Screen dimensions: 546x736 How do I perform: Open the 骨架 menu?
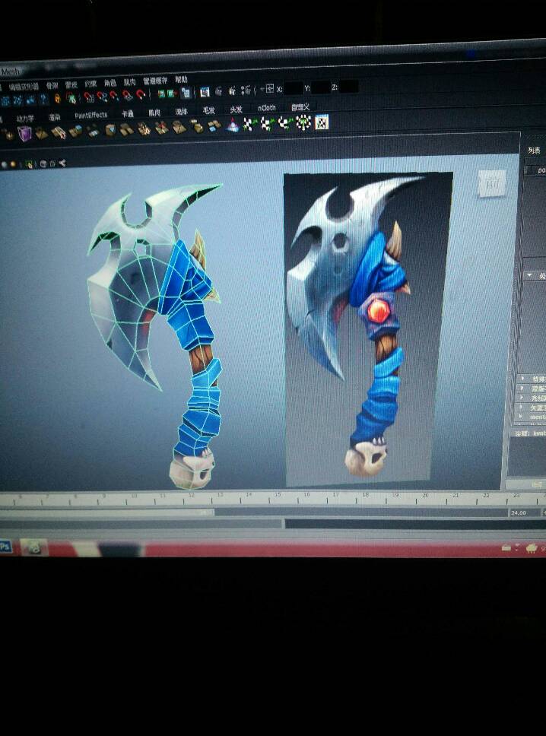52,85
